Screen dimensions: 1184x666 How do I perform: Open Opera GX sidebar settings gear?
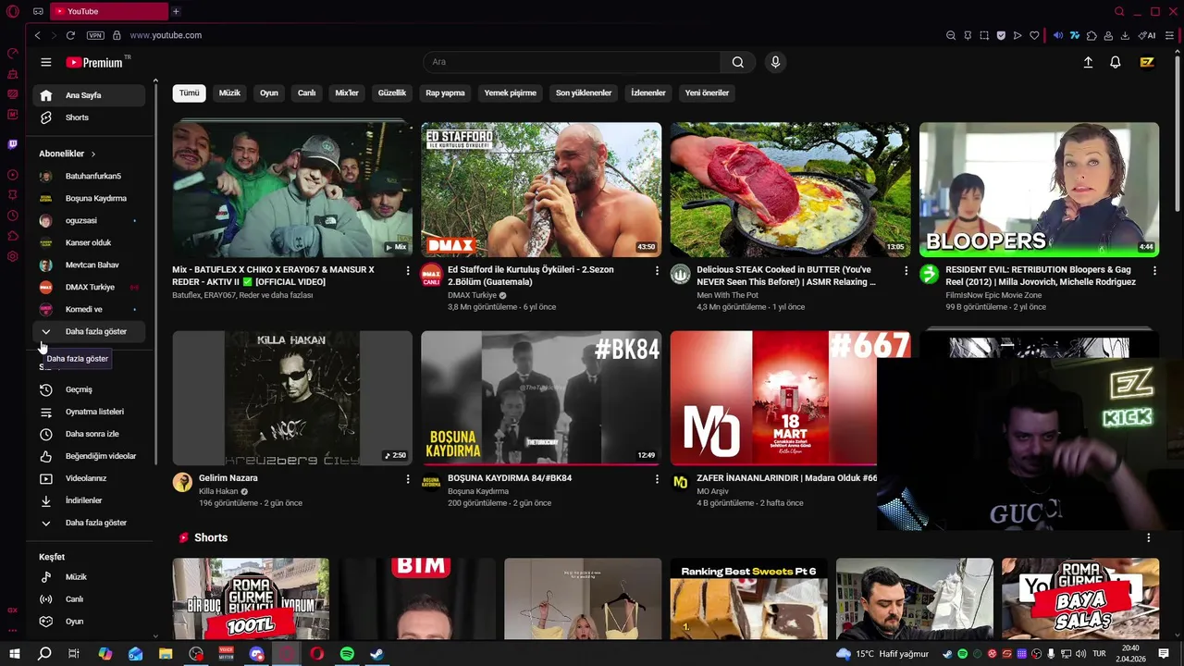point(13,256)
